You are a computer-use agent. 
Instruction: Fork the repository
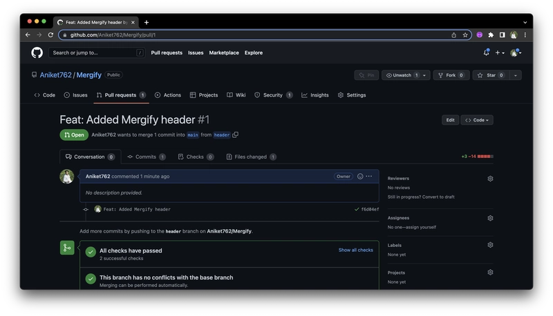point(451,75)
